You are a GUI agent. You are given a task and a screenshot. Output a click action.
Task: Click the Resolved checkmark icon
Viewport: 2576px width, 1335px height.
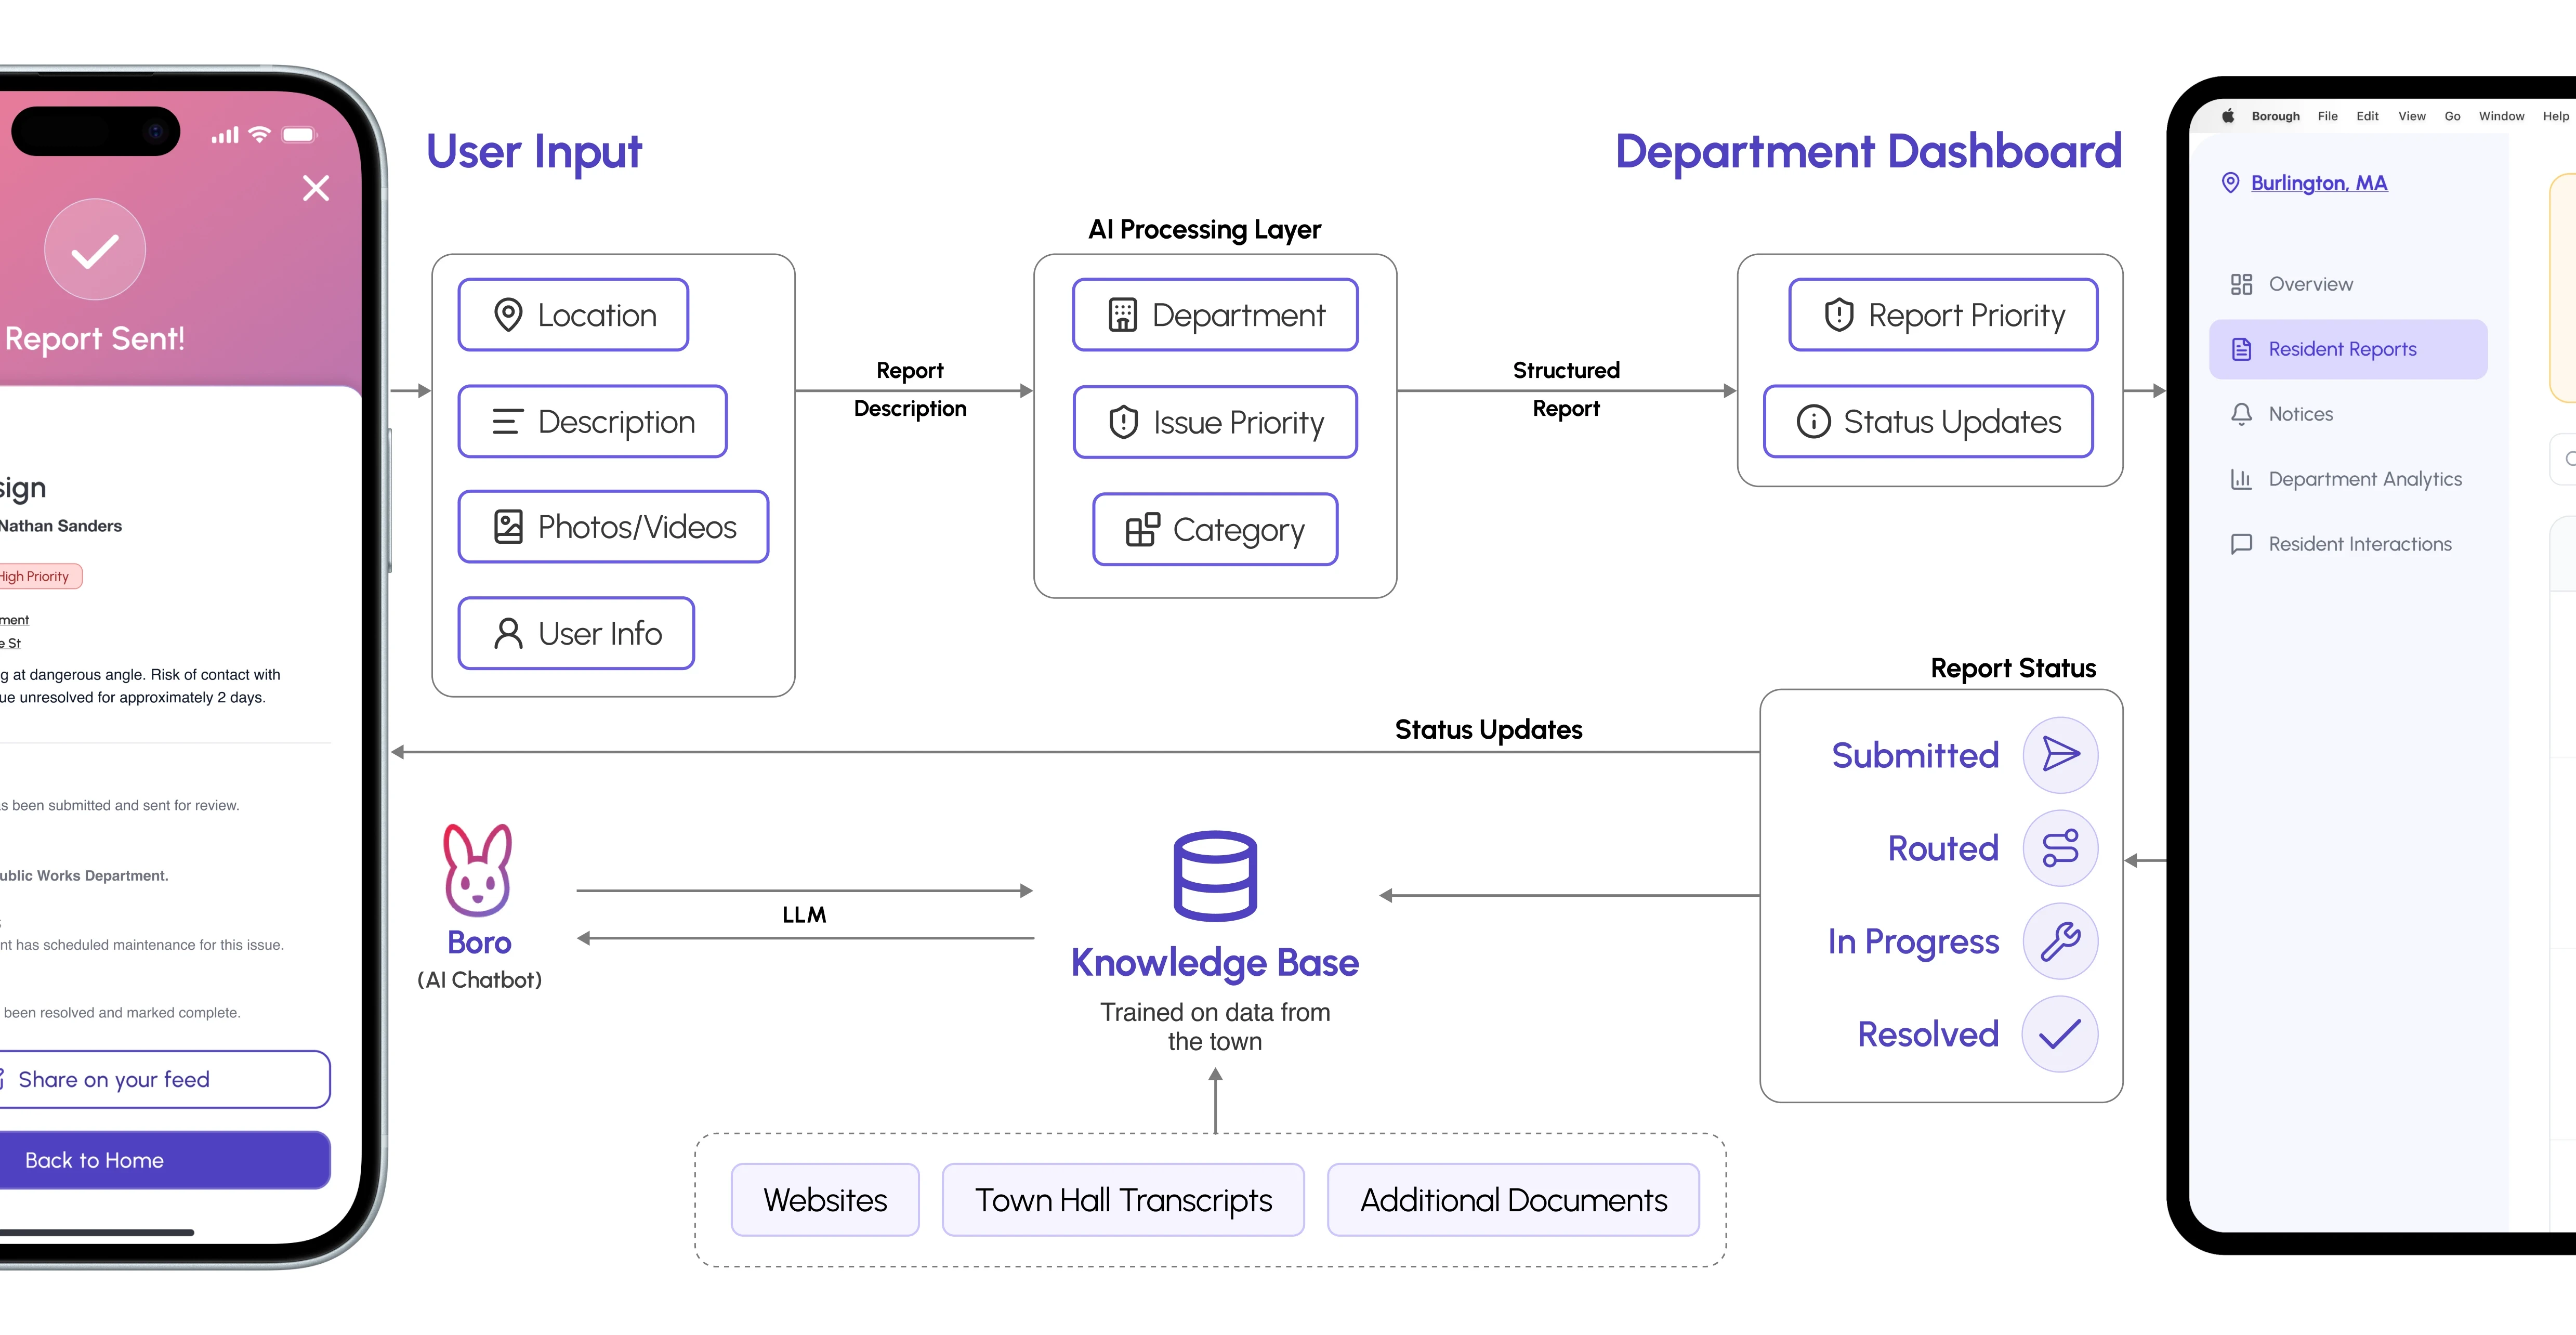coord(2060,1034)
